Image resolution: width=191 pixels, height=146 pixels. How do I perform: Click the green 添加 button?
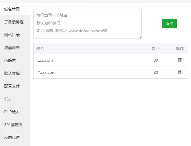(x=169, y=23)
